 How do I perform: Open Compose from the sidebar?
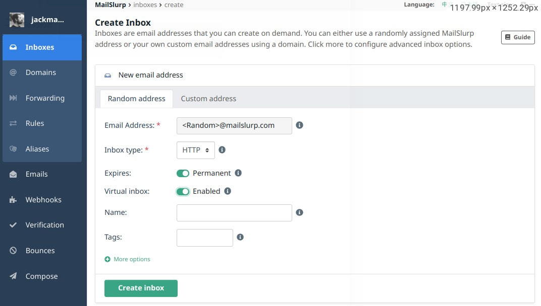41,276
